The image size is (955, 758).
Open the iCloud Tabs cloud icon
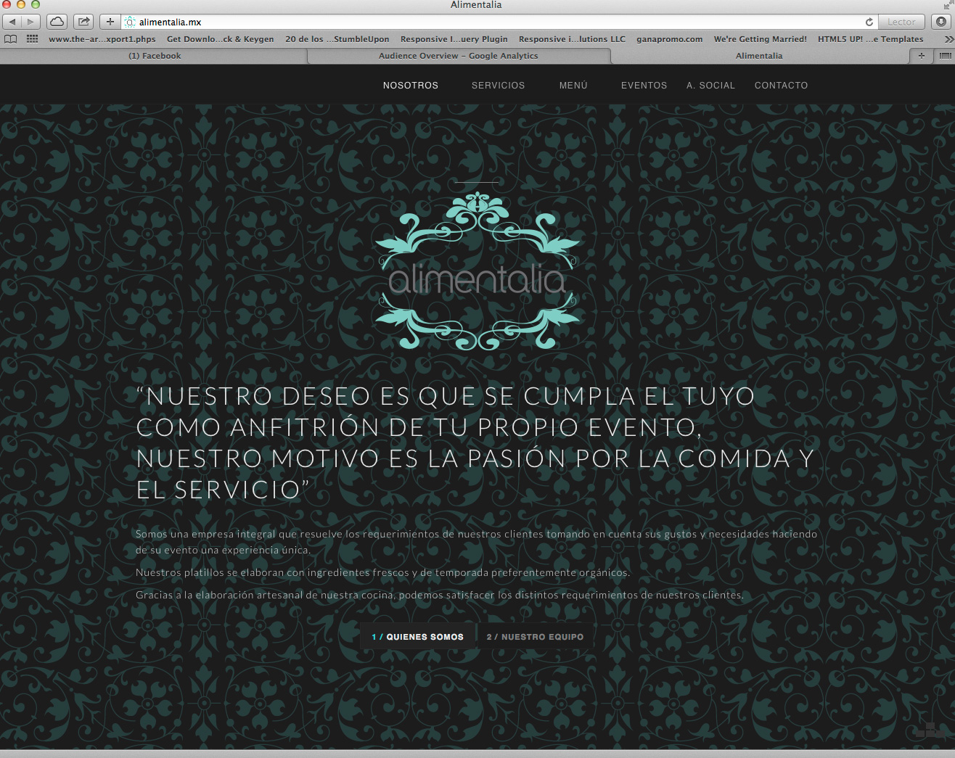click(x=57, y=22)
